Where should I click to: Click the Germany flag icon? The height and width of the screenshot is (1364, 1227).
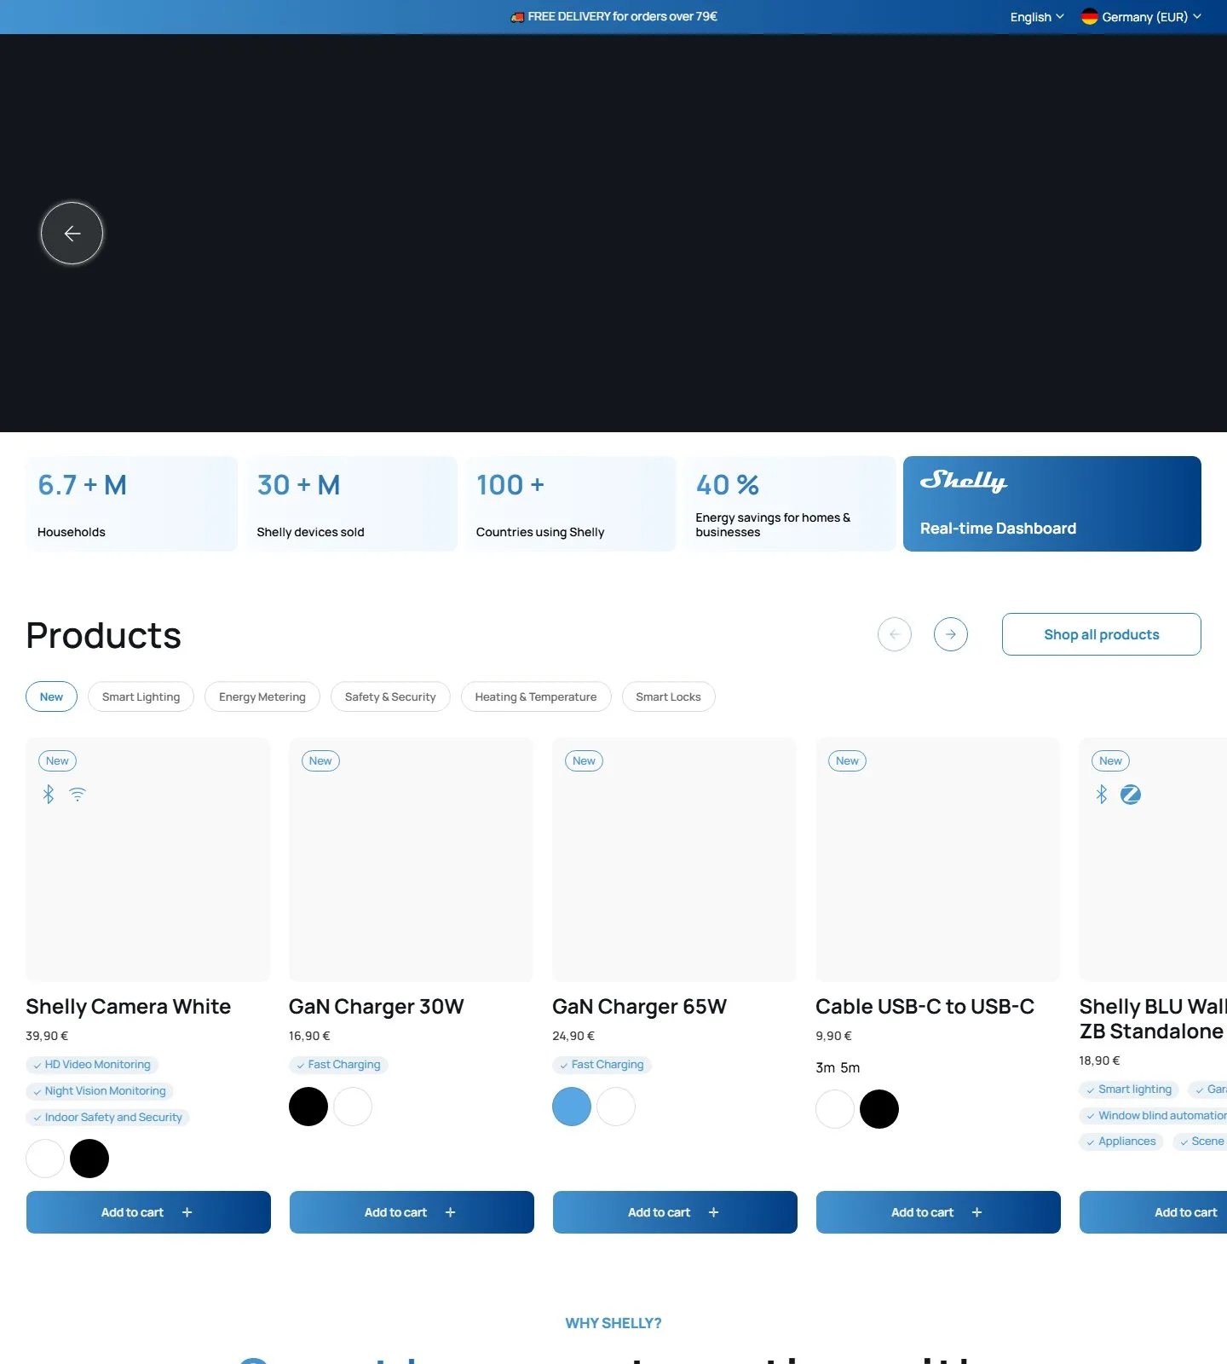tap(1089, 16)
